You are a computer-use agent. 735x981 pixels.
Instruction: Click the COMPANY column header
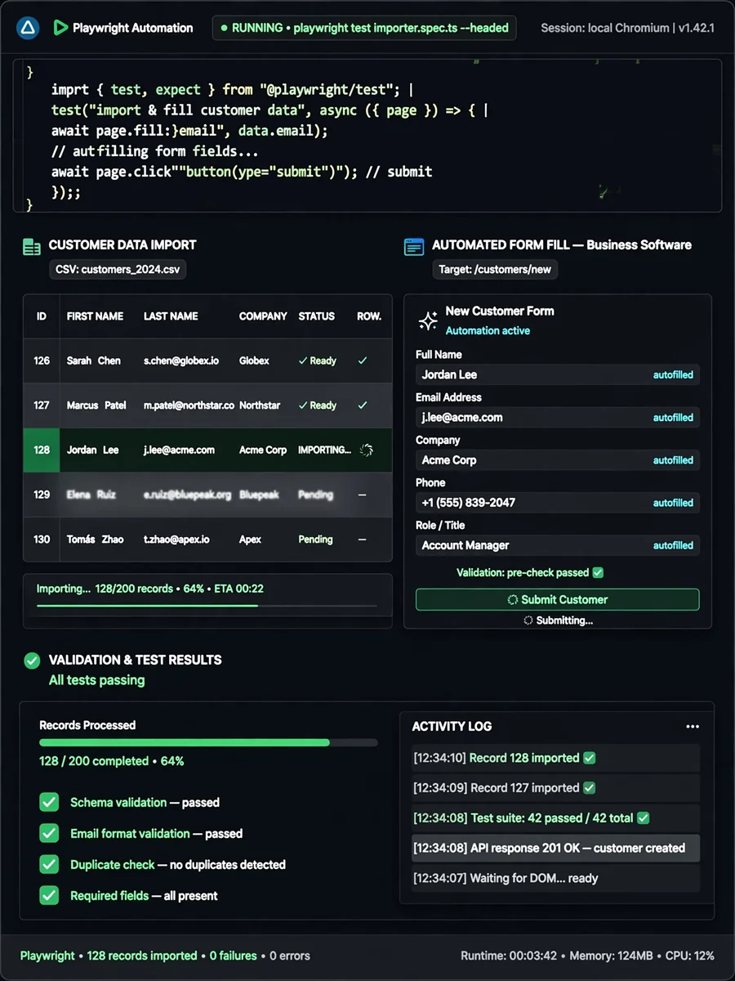[263, 316]
